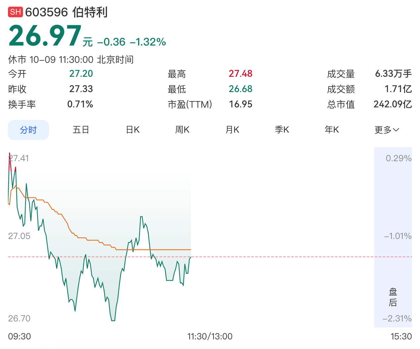
Task: Click the −1.01% percentage axis label
Action: (398, 236)
